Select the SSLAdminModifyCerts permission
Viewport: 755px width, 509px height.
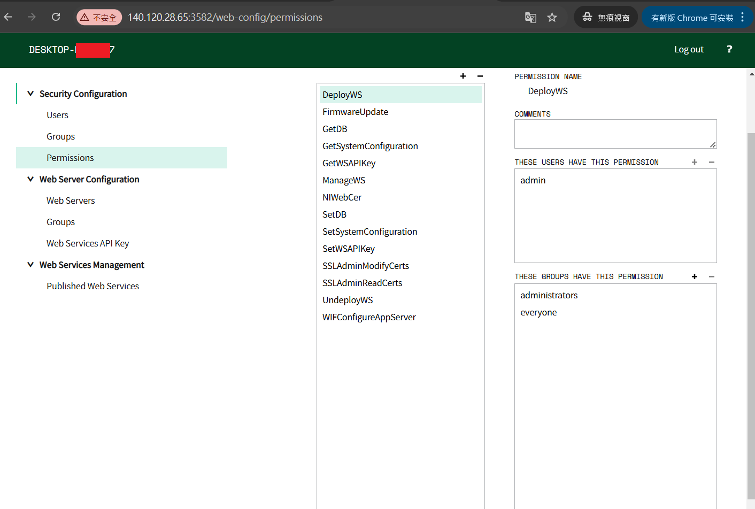(400, 266)
